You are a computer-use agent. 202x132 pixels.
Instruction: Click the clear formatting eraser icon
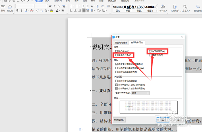[59, 6]
